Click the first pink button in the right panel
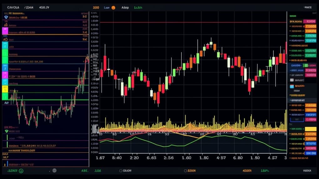The height and width of the screenshot is (179, 319). pos(310,21)
